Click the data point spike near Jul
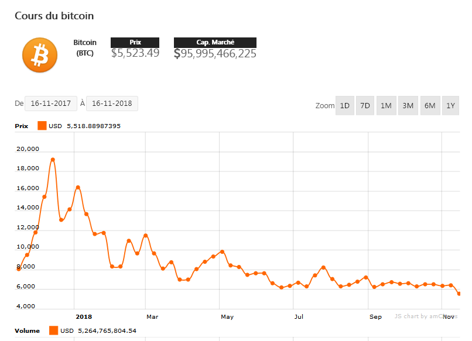This screenshot has width=472, height=341. [x=323, y=267]
